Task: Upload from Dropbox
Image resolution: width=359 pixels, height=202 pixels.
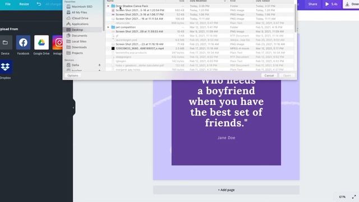Action: pyautogui.click(x=6, y=67)
